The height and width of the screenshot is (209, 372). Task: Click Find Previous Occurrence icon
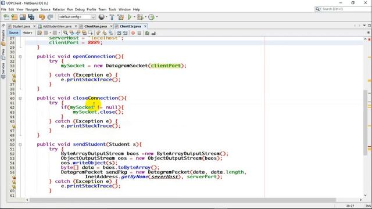71,33
